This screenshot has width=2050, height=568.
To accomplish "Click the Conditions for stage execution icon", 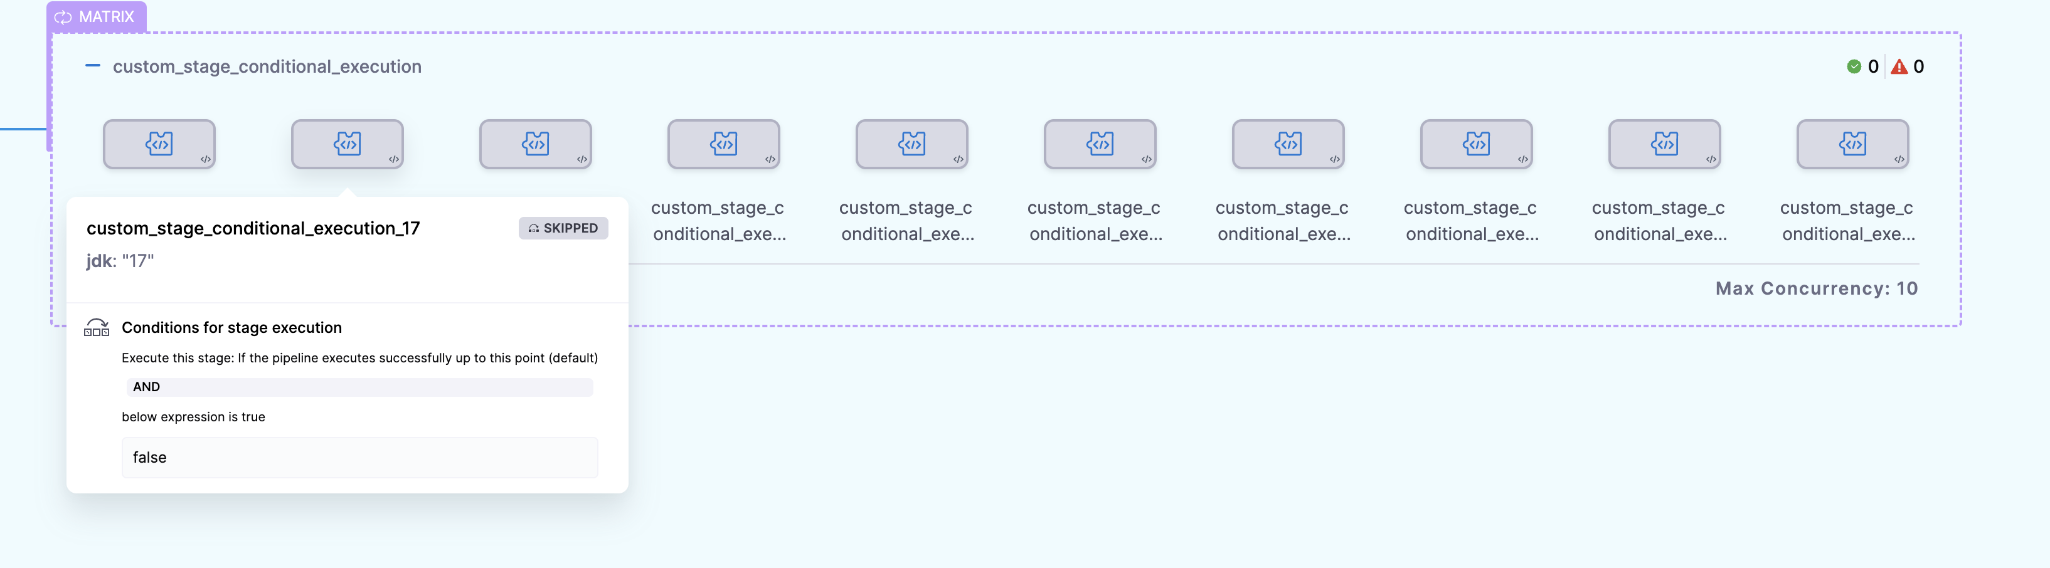I will pyautogui.click(x=97, y=327).
